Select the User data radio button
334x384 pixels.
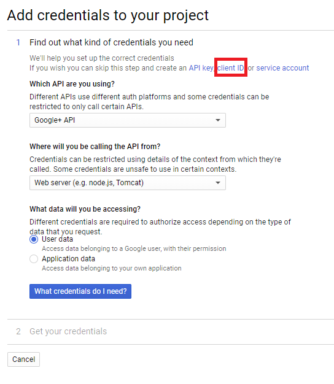coord(34,239)
